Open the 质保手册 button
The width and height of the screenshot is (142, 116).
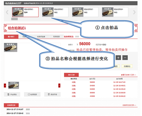click(52, 94)
